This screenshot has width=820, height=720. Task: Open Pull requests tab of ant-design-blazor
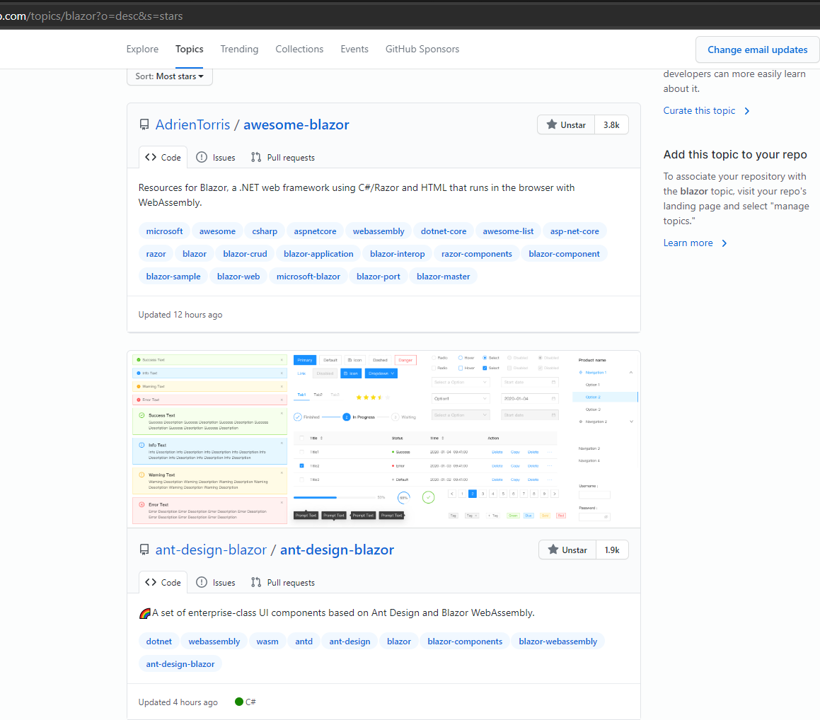pos(283,583)
